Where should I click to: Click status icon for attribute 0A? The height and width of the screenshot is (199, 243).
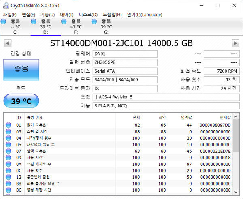[9, 164]
